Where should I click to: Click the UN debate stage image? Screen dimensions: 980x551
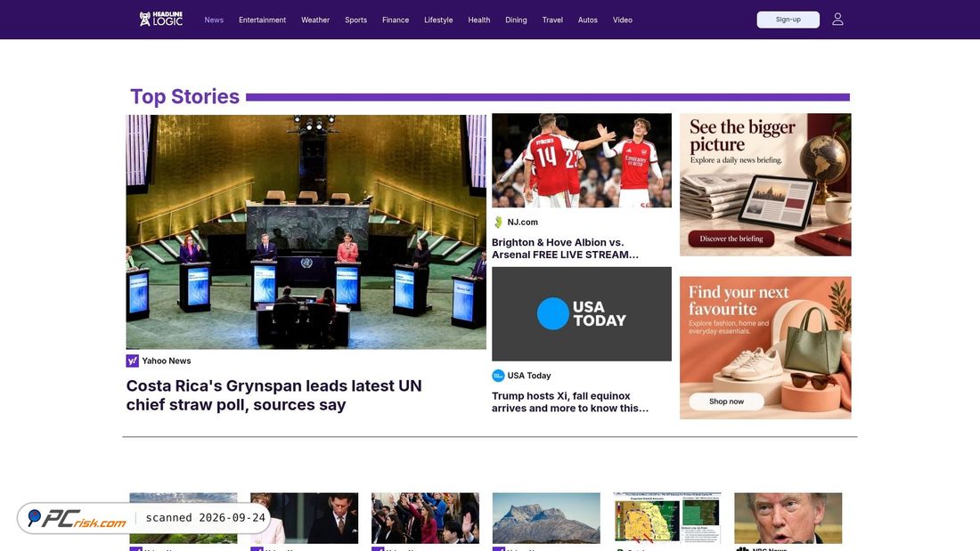pos(306,231)
